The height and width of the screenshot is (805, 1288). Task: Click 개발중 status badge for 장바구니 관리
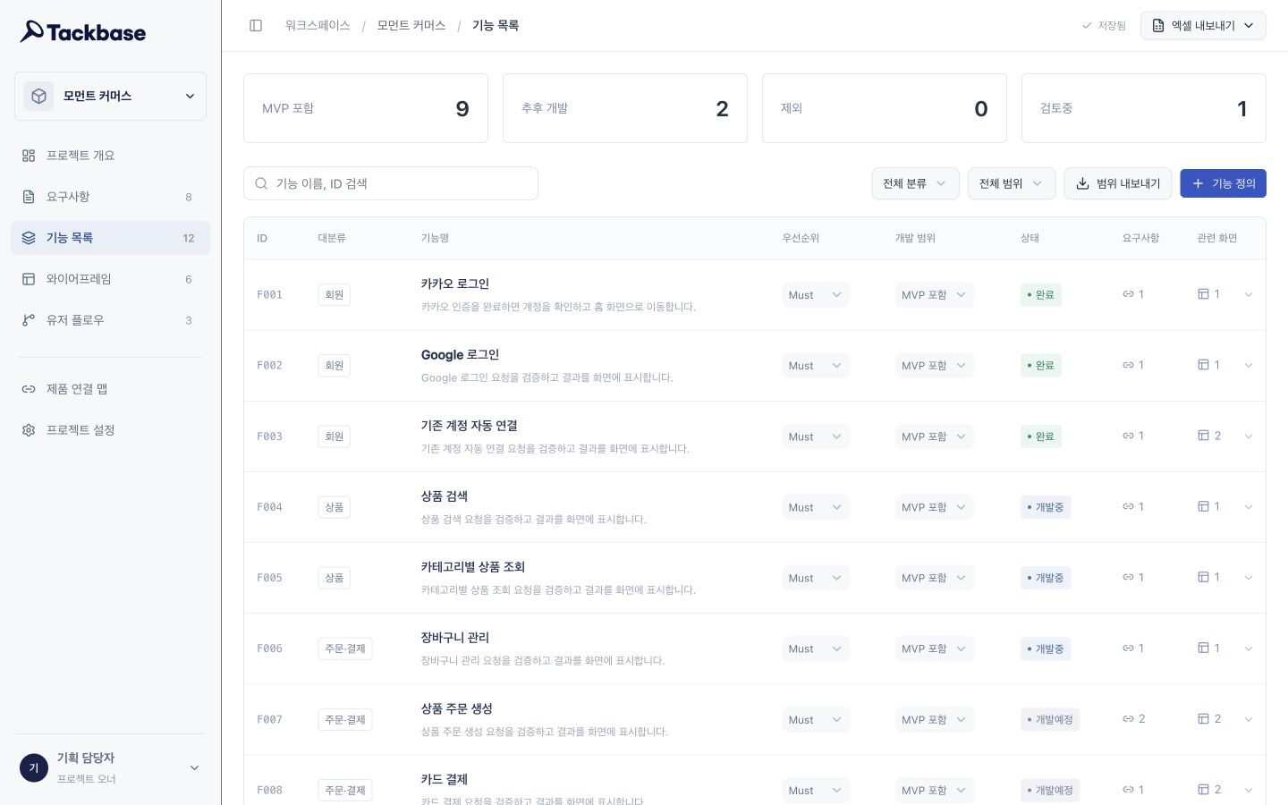[1046, 648]
